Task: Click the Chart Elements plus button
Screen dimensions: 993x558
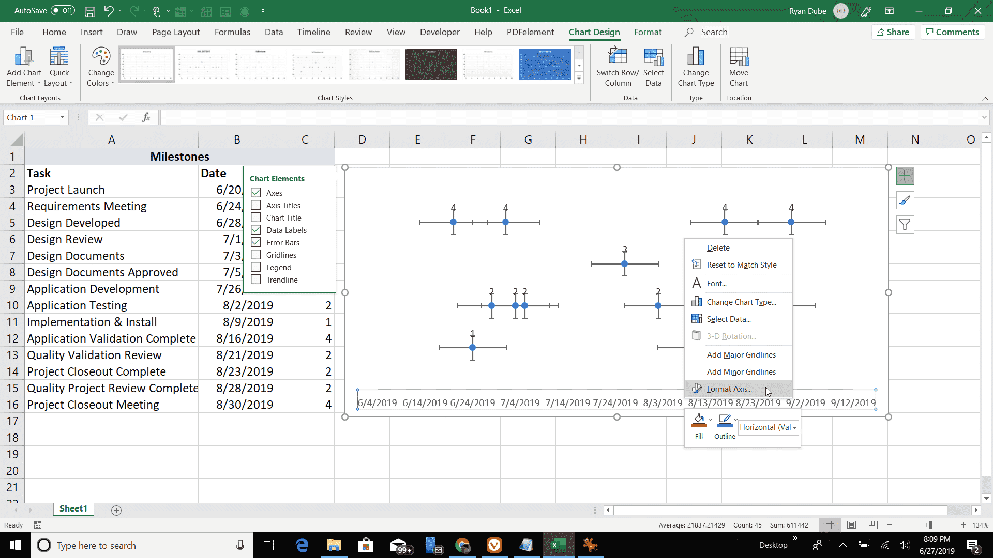Action: 905,176
